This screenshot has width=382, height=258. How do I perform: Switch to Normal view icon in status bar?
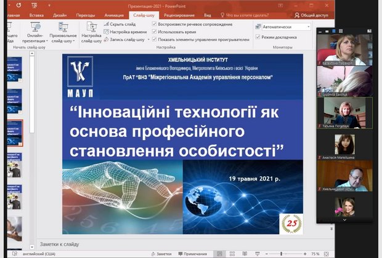point(219,254)
